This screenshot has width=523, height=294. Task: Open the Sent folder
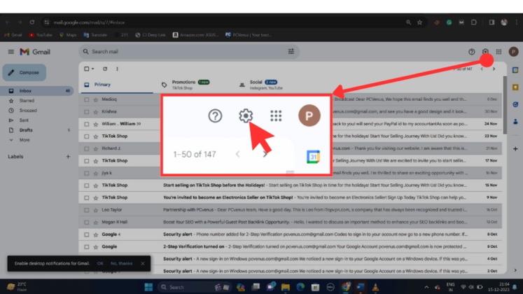24,120
